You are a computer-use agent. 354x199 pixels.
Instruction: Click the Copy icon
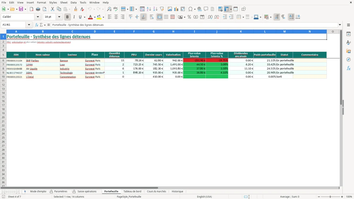tap(59, 9)
